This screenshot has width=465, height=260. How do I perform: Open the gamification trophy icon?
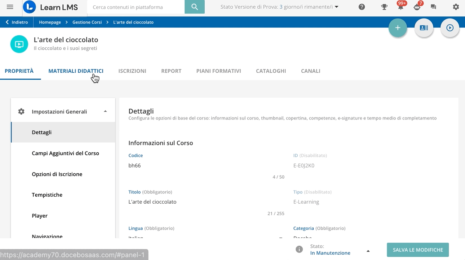click(384, 7)
